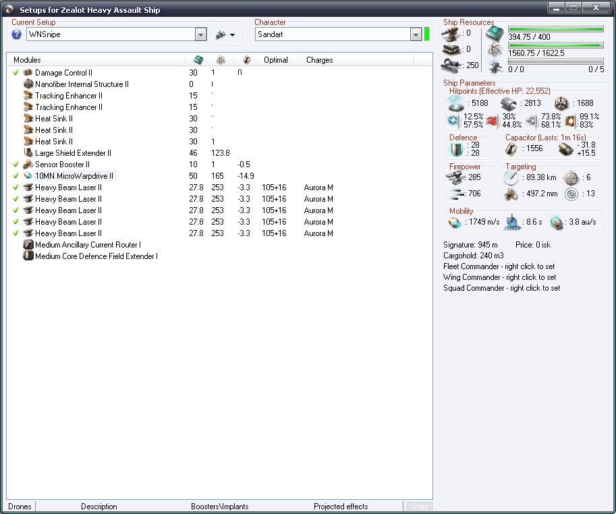Minimize the Setups for Zealot window

(x=556, y=8)
